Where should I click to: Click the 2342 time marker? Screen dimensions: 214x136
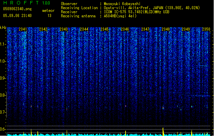click(x=43, y=29)
